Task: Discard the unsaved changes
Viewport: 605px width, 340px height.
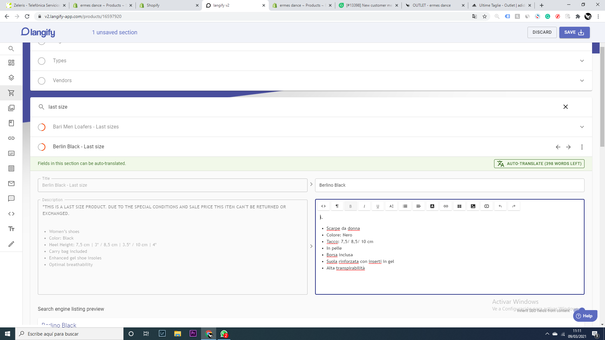Action: pos(542,32)
